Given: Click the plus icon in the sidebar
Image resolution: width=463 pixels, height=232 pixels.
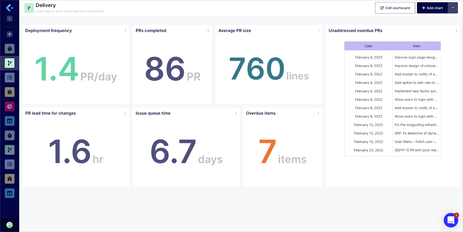Looking at the screenshot, I should (x=10, y=34).
